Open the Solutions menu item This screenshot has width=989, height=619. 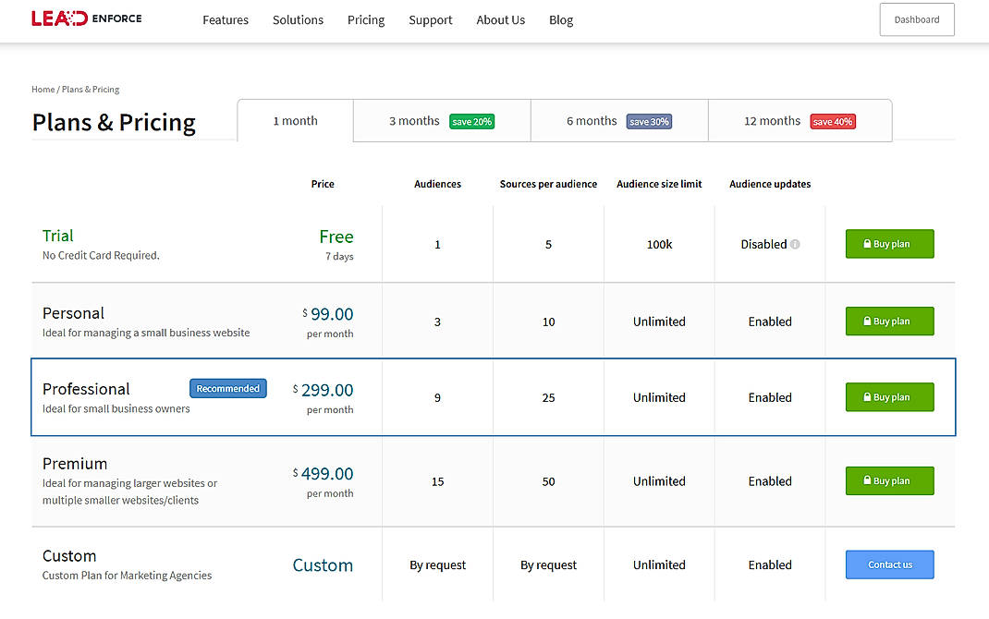coord(298,19)
